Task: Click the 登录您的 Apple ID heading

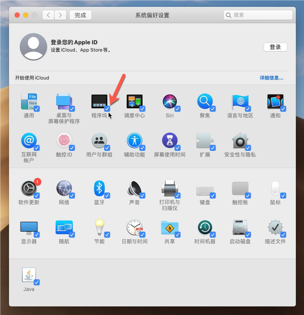Action: (74, 43)
